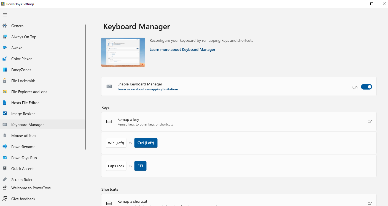The image size is (388, 206).
Task: Open the Image Resizer icon
Action: pyautogui.click(x=5, y=114)
